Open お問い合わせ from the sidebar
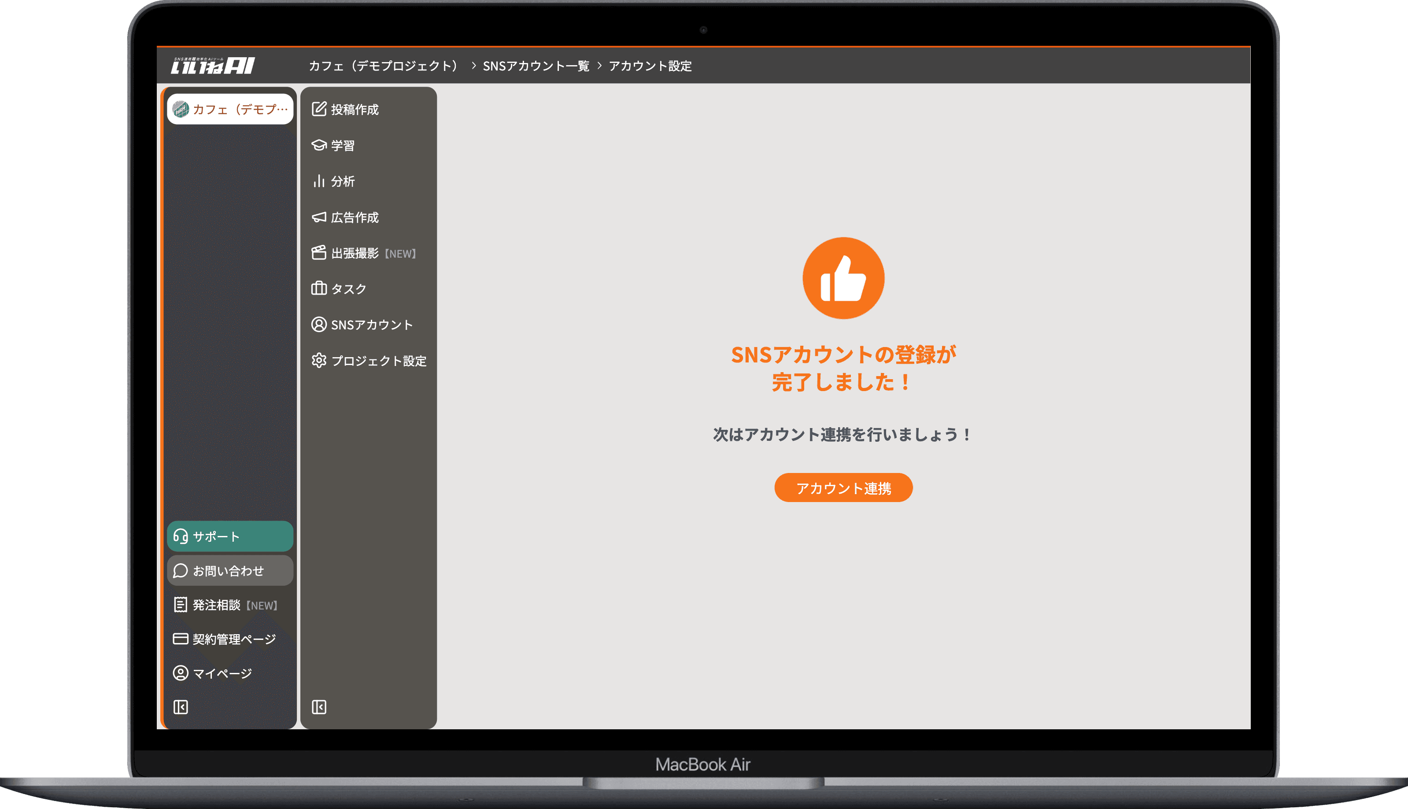 point(229,570)
